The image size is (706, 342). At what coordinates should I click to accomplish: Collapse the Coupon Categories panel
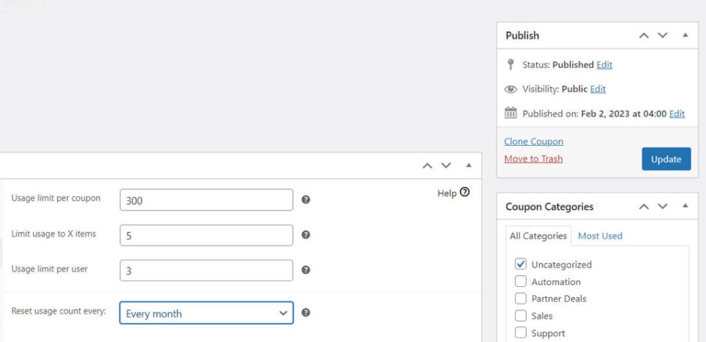685,206
